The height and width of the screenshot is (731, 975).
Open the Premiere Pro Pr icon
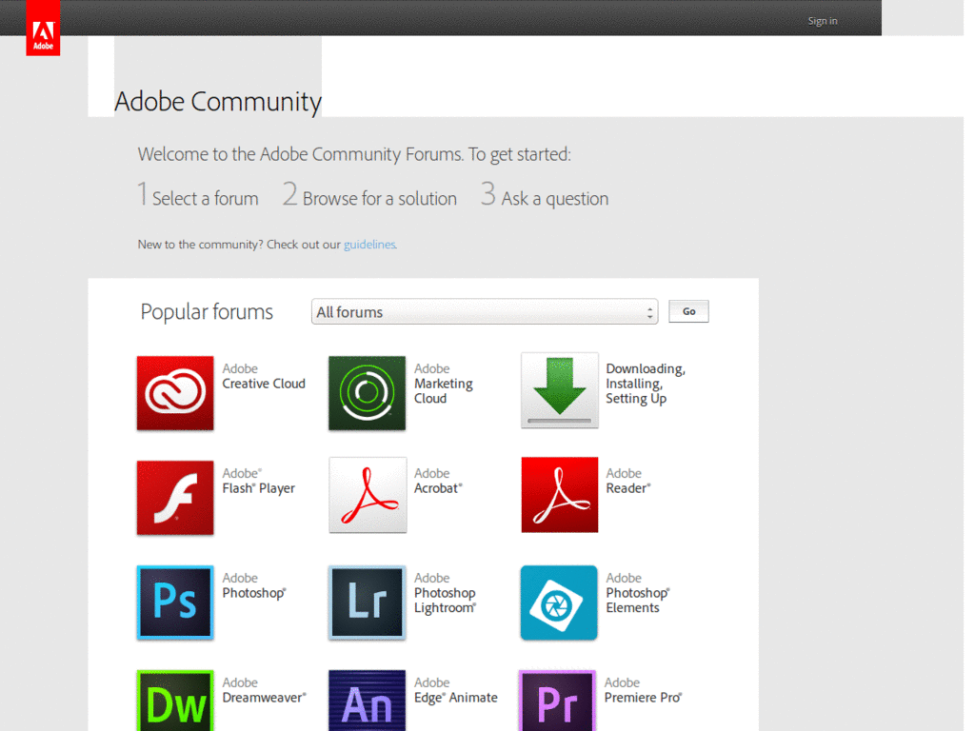tap(558, 701)
